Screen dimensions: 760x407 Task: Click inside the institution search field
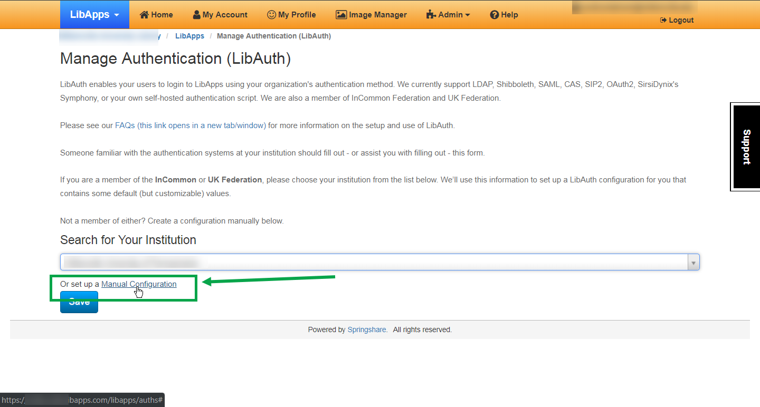click(x=369, y=262)
